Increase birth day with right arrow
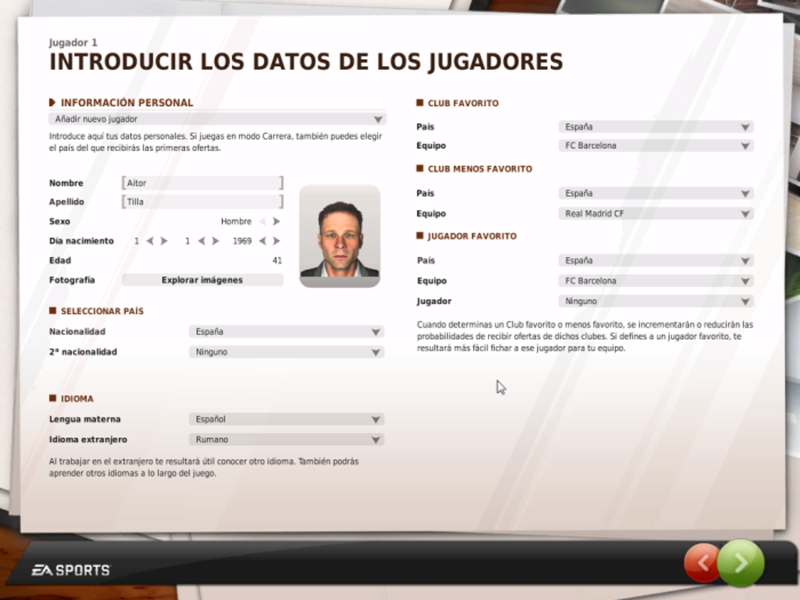This screenshot has width=800, height=600. (x=164, y=241)
